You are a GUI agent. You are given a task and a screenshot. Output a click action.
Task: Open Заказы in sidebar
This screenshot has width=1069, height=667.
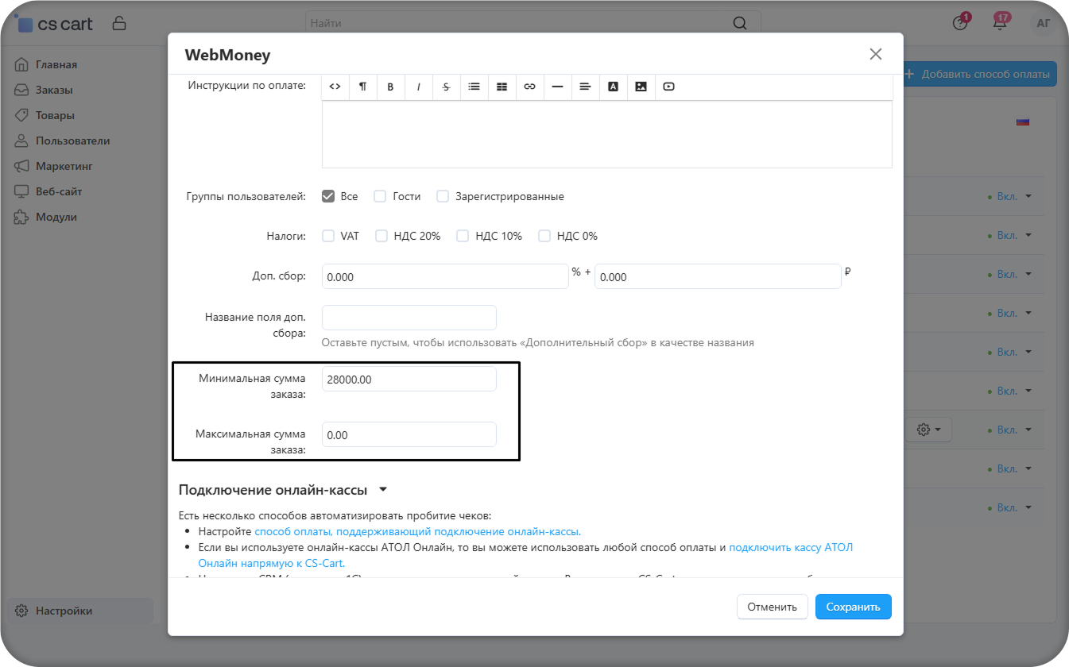[54, 90]
